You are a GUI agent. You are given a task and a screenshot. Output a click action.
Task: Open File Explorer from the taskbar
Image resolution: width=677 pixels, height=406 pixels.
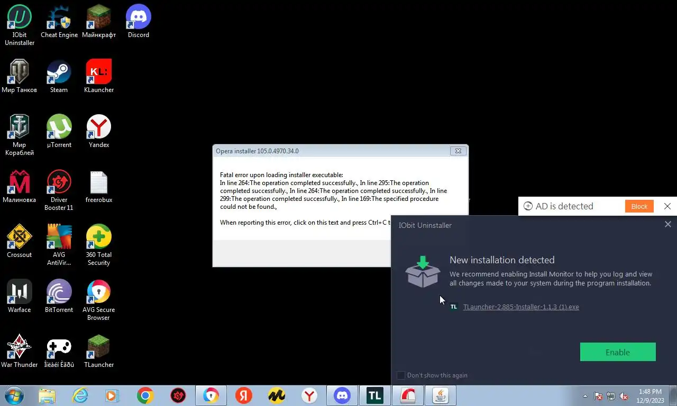pos(47,395)
